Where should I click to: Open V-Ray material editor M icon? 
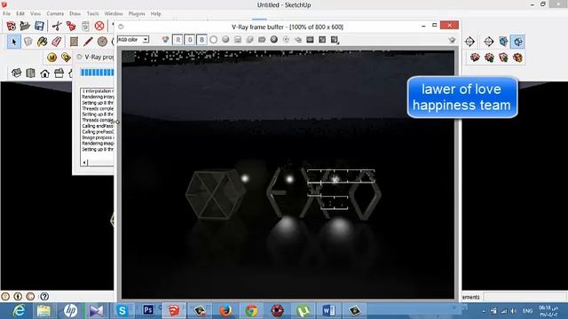click(51, 58)
